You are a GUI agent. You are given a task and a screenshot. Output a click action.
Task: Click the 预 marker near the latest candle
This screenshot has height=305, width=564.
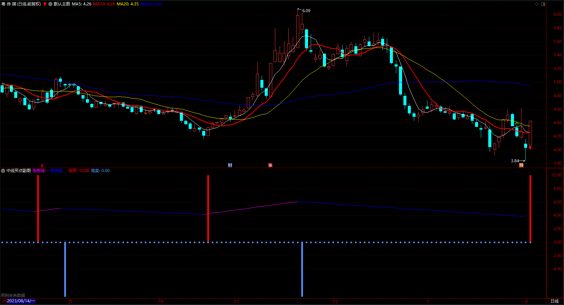click(x=521, y=165)
